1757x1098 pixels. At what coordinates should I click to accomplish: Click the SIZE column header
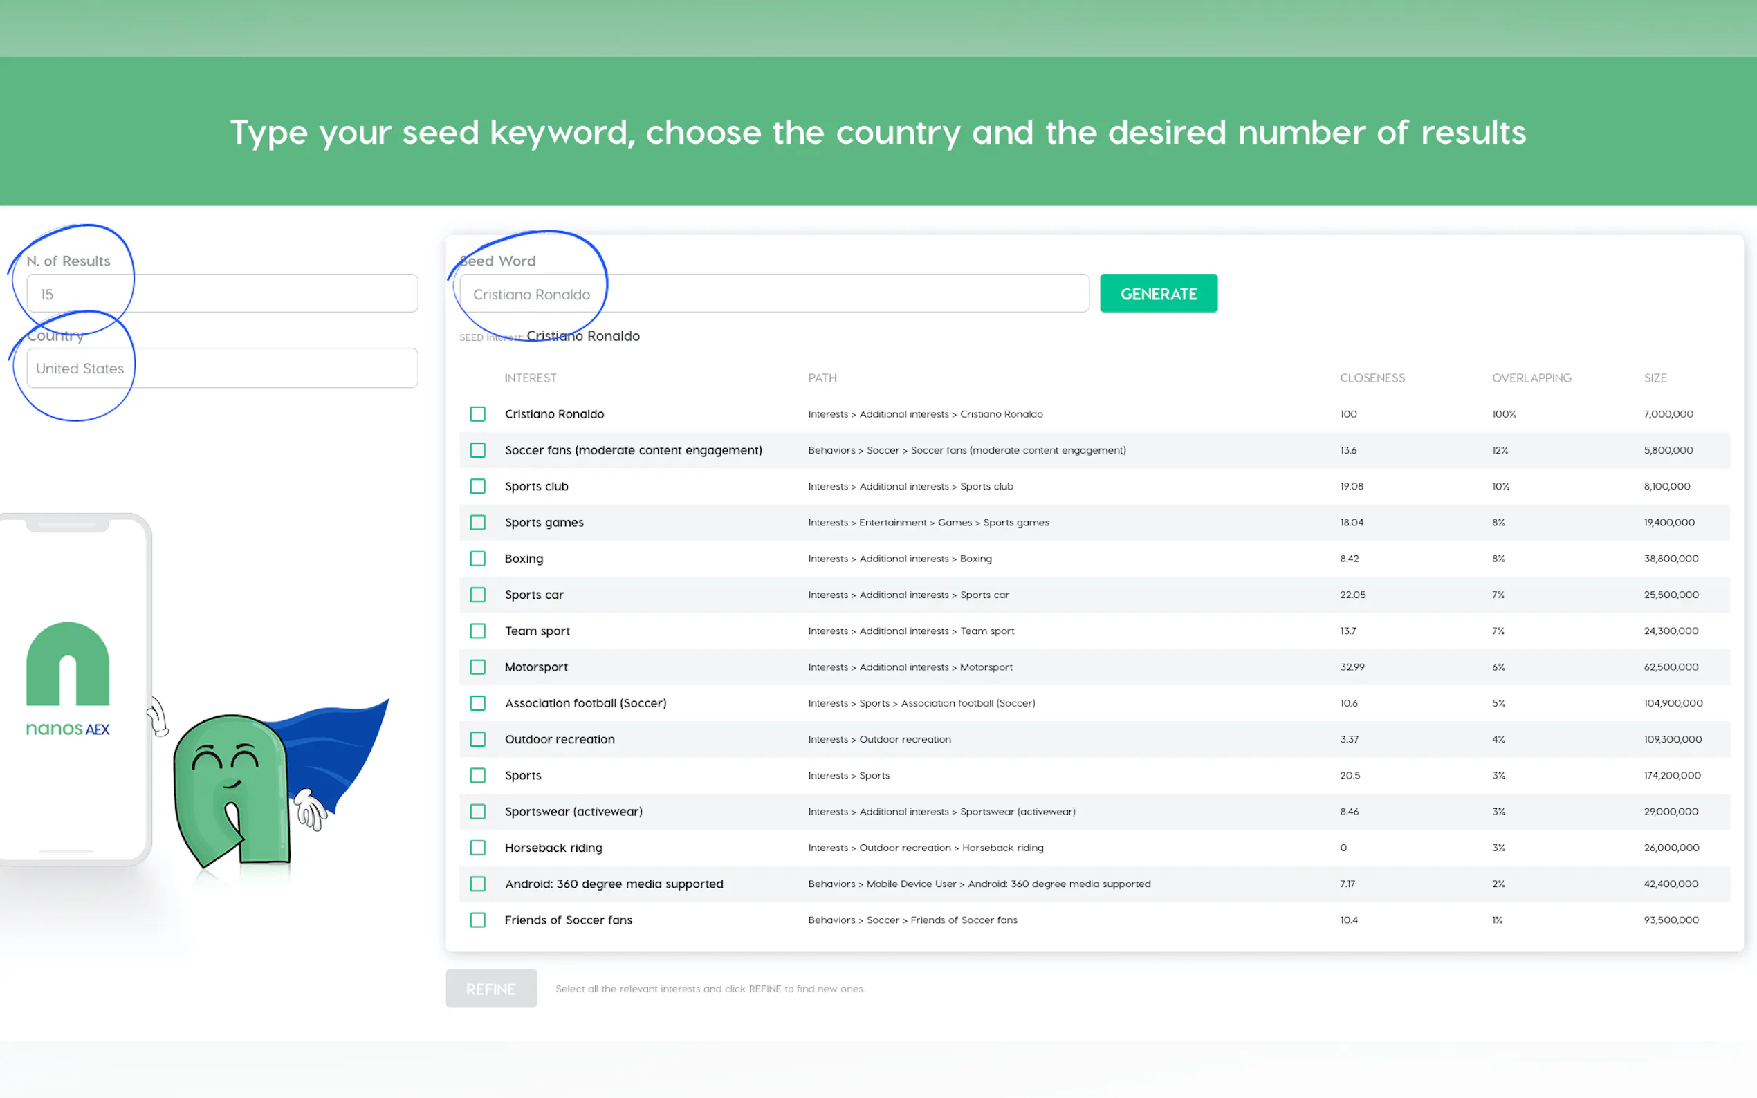1655,378
